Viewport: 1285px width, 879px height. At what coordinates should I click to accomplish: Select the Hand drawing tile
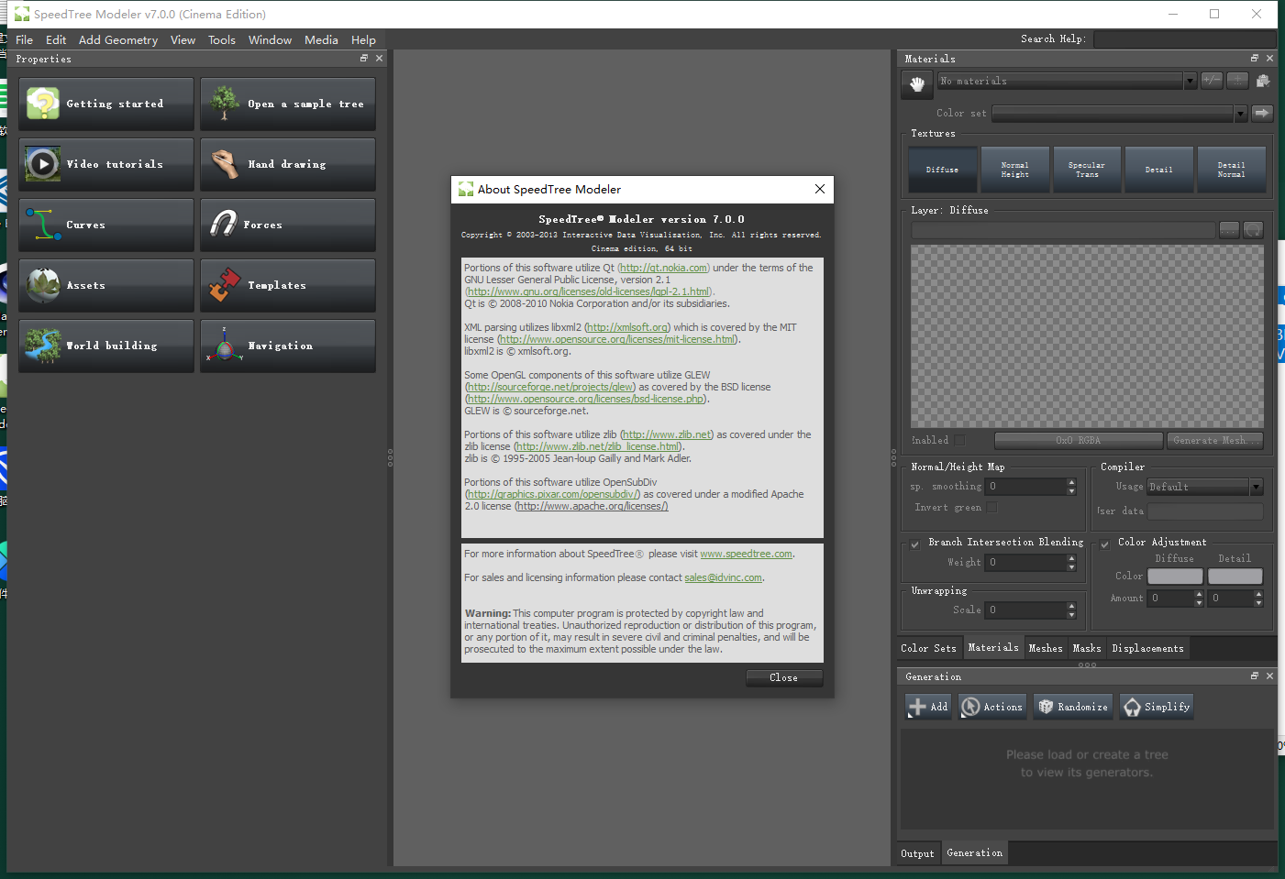tap(288, 164)
